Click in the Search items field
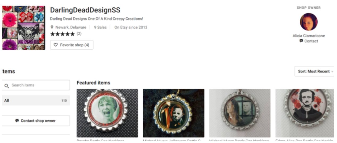Image resolution: width=337 pixels, height=143 pixels. [x=36, y=85]
